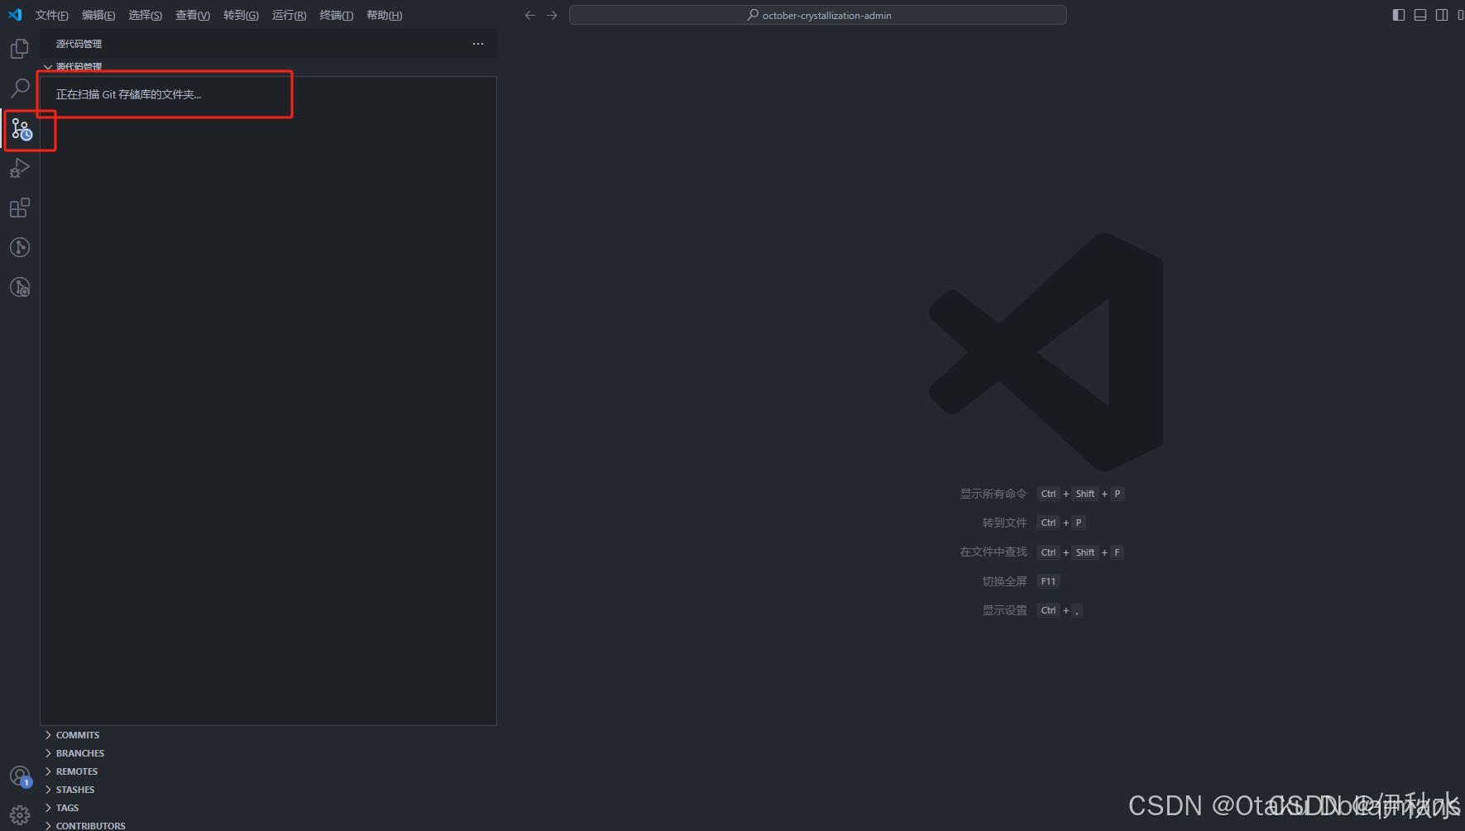Click the 正在扫描 Git 存储库的文件夹 message
This screenshot has height=831, width=1465.
[x=128, y=94]
